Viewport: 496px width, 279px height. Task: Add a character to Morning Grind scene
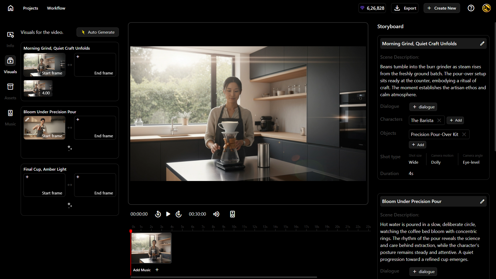pos(455,120)
